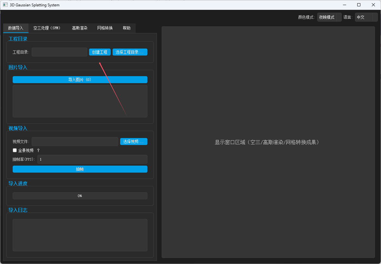Click 导入图片 (0) button

[x=80, y=80]
